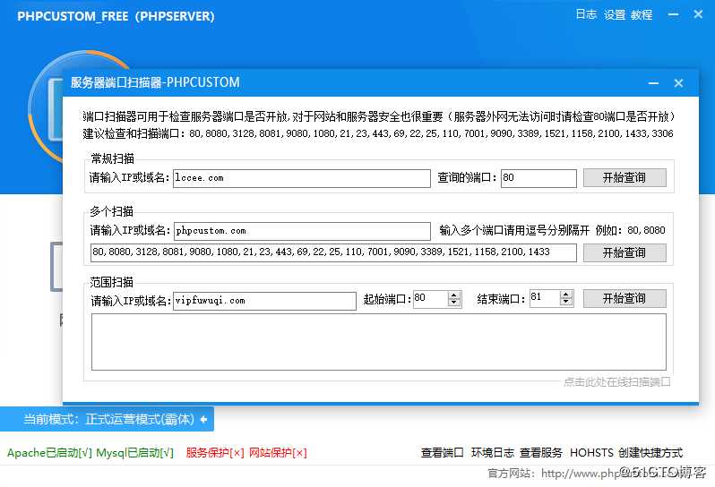Open the 教程 tutorial menu
This screenshot has width=715, height=487.
point(642,14)
